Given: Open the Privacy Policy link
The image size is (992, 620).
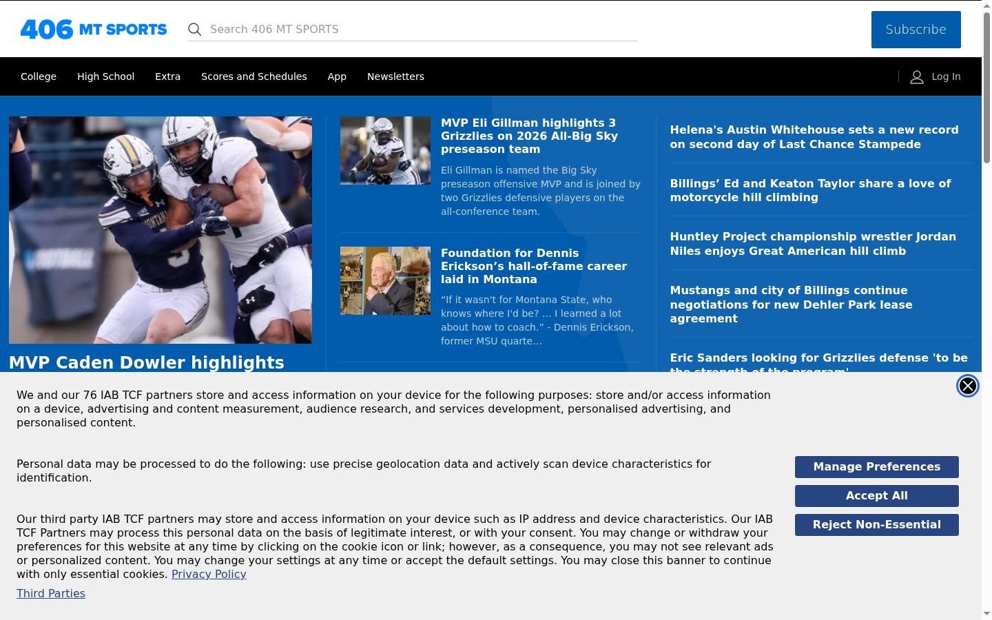Looking at the screenshot, I should pos(209,574).
